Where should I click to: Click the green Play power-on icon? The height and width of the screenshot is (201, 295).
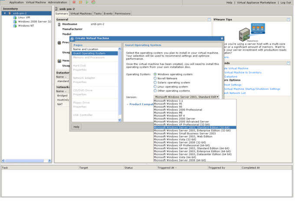[87, 2]
